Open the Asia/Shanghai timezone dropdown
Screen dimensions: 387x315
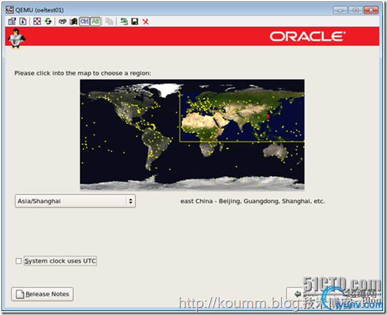tap(75, 201)
